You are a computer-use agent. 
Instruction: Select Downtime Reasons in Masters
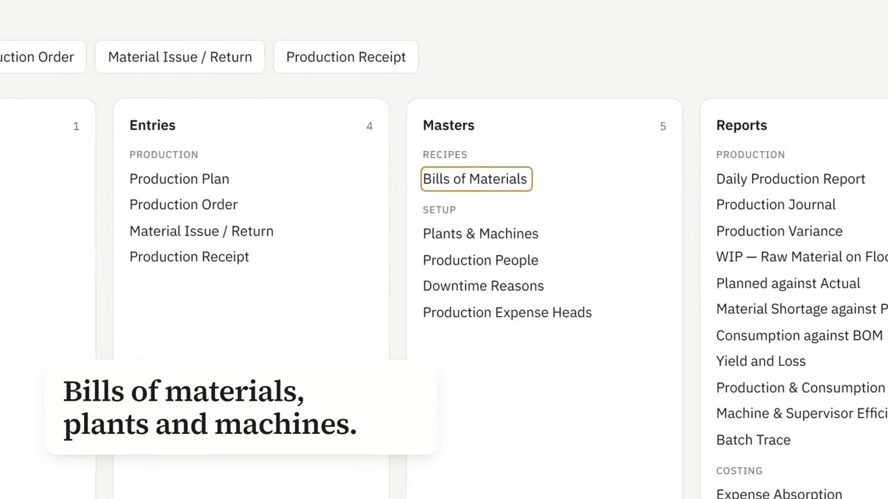pyautogui.click(x=483, y=286)
